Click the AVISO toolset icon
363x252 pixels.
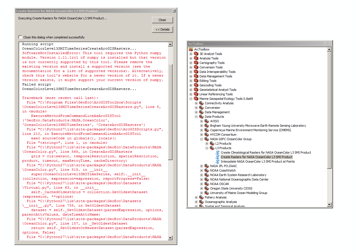pos(207,121)
